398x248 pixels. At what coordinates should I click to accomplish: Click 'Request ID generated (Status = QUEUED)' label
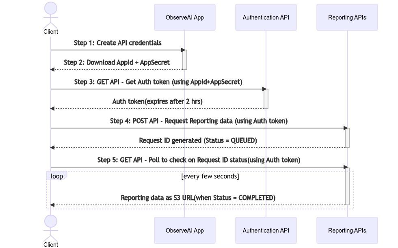click(198, 140)
